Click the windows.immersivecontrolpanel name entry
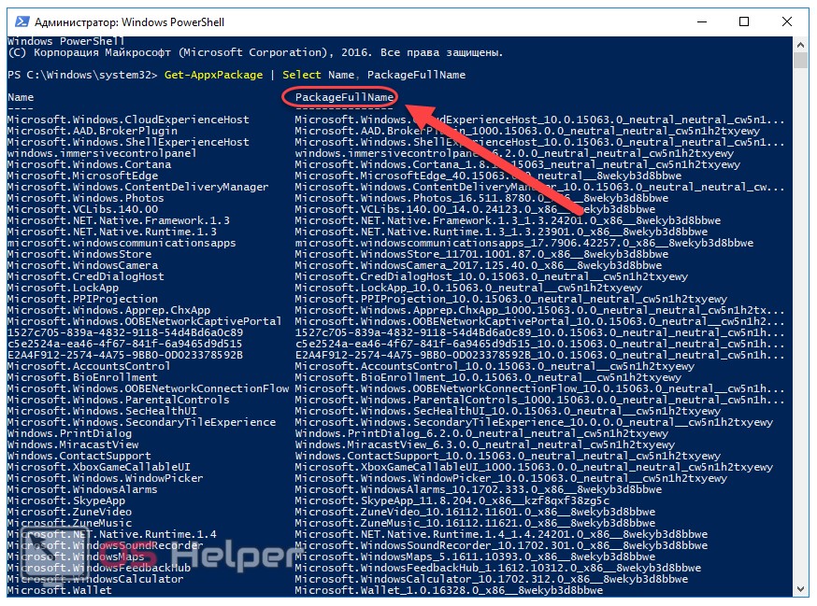The image size is (817, 606). tap(102, 153)
